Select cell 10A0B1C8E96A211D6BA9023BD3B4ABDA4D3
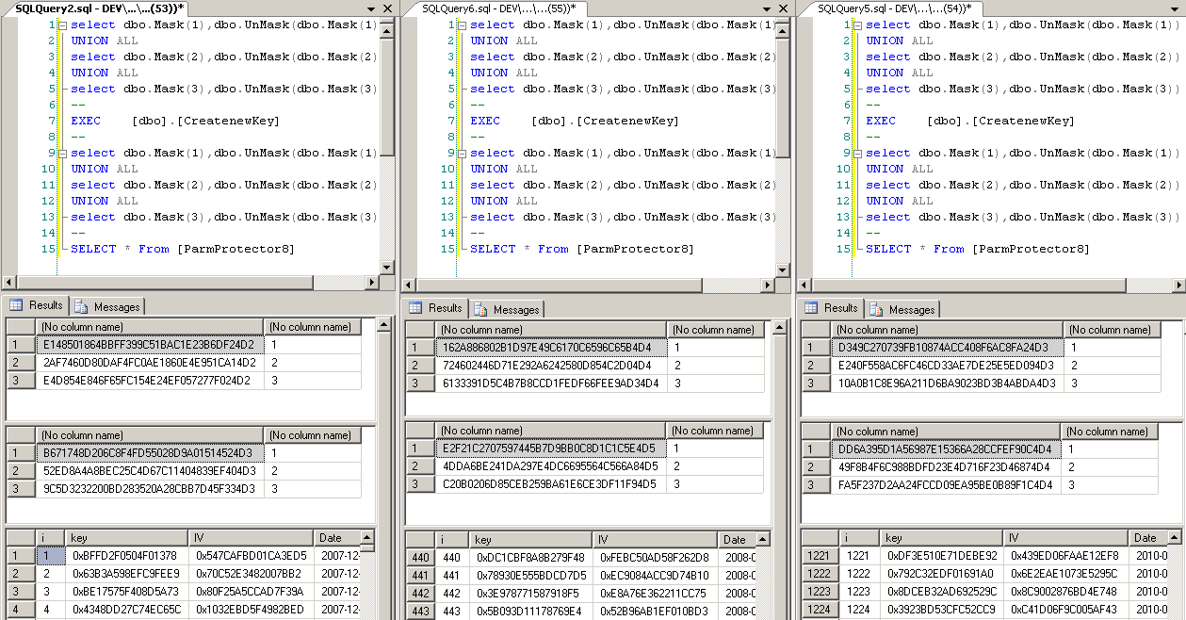Screen dimensions: 1186x620 pos(948,383)
